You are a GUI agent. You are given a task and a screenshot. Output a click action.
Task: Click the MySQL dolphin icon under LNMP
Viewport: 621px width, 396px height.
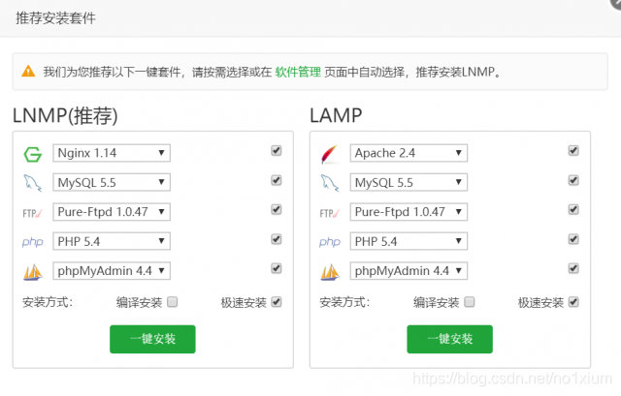(32, 183)
